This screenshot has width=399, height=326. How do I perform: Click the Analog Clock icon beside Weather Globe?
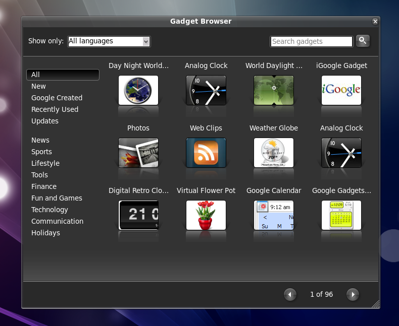pyautogui.click(x=341, y=153)
